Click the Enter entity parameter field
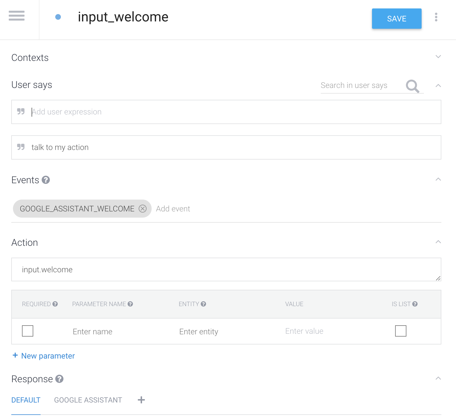Image resolution: width=456 pixels, height=420 pixels. [x=199, y=331]
